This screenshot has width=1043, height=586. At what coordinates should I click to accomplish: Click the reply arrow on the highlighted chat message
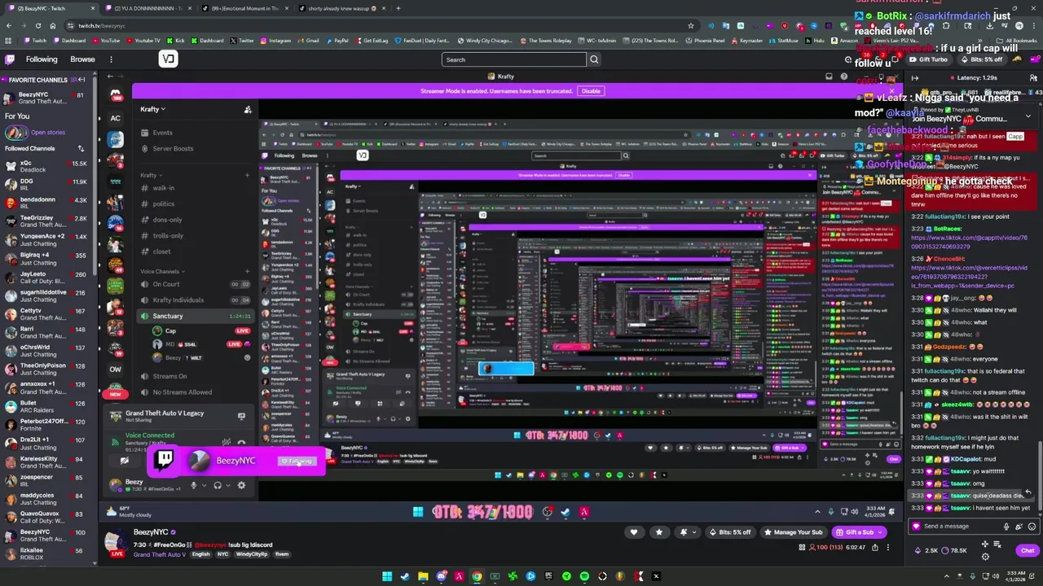[x=1028, y=492]
